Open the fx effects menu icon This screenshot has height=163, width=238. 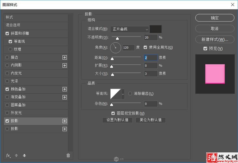pyautogui.click(x=8, y=156)
